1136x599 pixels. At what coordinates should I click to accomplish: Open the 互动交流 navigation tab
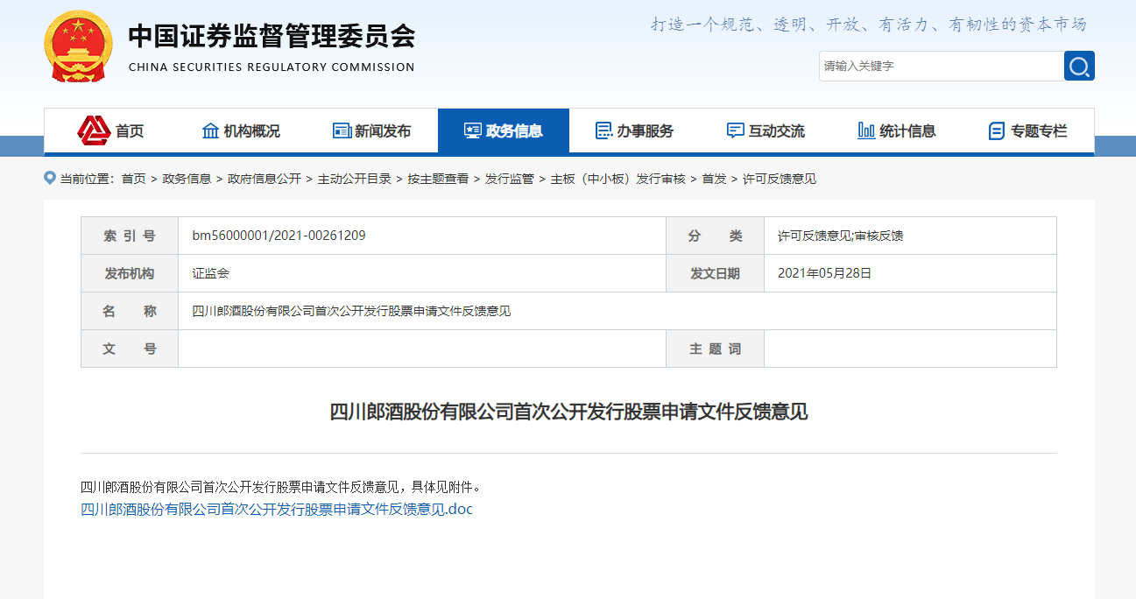click(x=766, y=130)
